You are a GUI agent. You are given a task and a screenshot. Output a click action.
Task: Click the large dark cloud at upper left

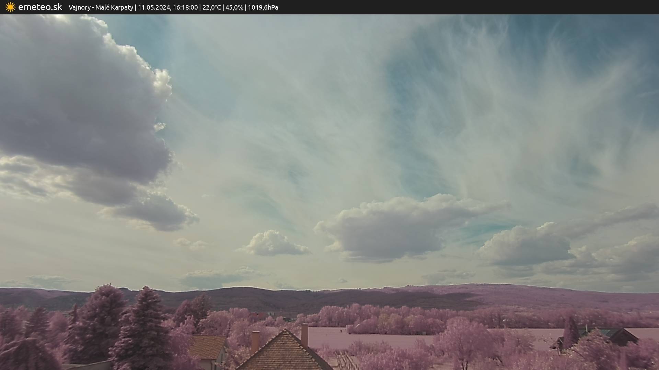coord(76,99)
